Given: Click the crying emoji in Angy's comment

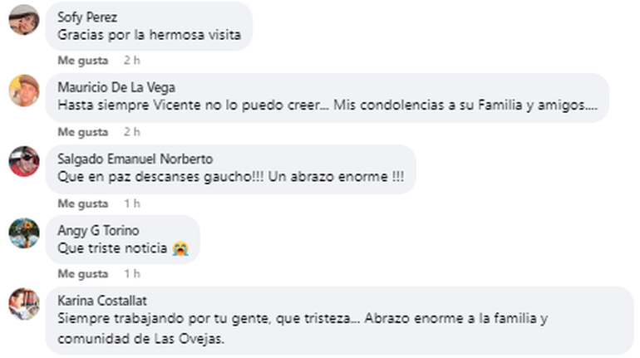Looking at the screenshot, I should [180, 248].
